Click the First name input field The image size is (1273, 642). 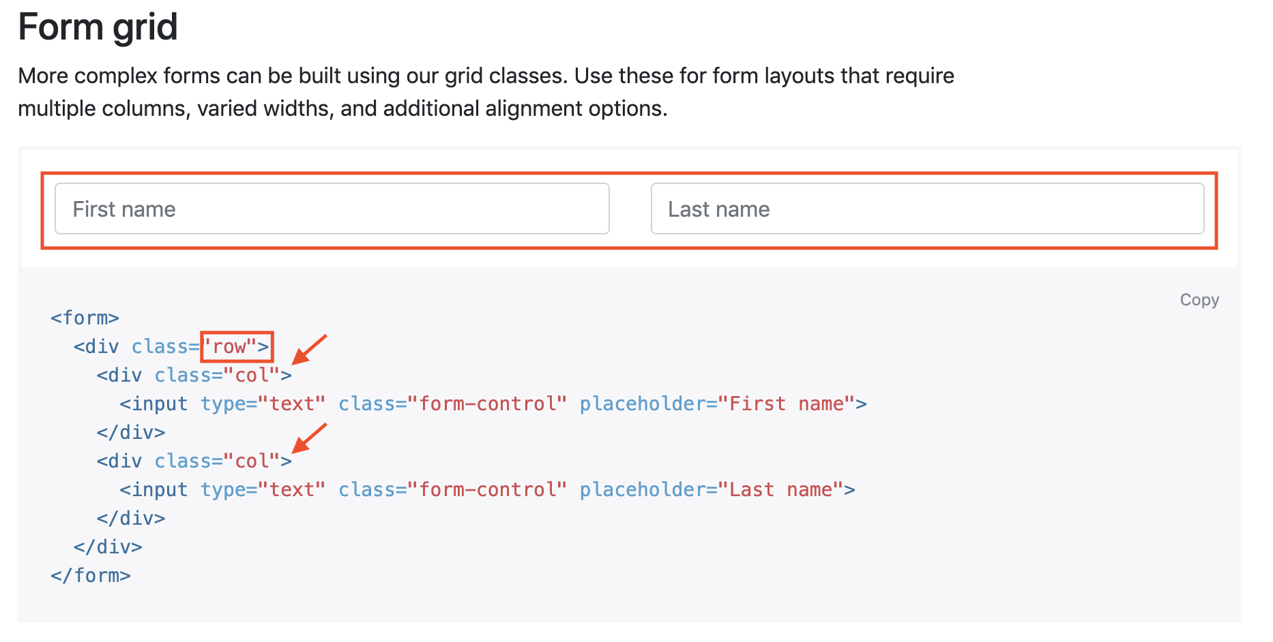[332, 209]
